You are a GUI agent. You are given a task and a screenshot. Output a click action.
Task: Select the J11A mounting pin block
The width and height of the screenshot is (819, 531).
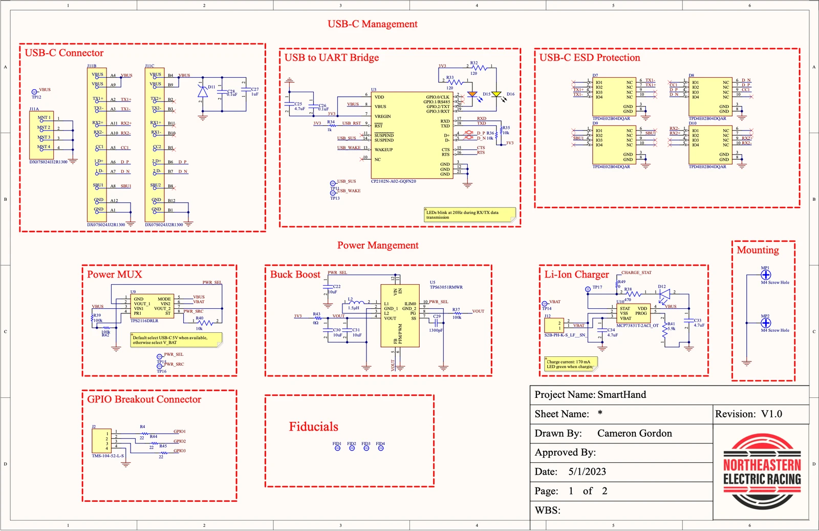pos(41,135)
